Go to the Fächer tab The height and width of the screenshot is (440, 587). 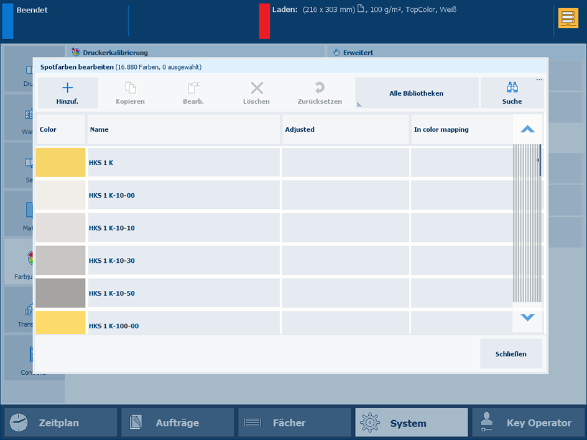click(x=294, y=423)
